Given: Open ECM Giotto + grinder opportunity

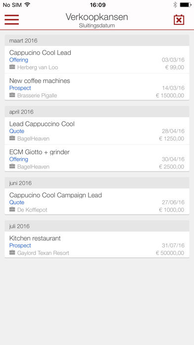Looking at the screenshot, I should click(97, 158).
